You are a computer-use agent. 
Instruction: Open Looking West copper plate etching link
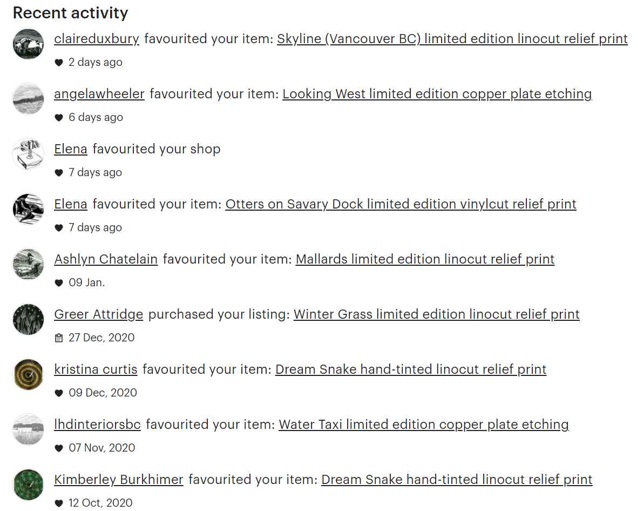click(x=437, y=94)
